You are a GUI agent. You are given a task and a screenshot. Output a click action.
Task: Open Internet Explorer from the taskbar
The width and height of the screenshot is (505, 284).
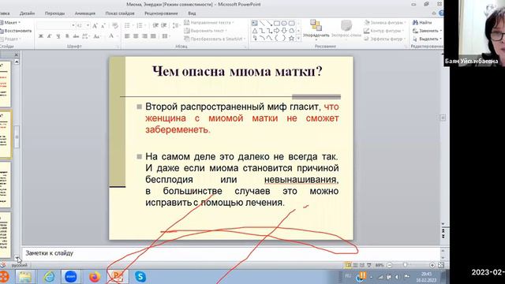(49, 277)
